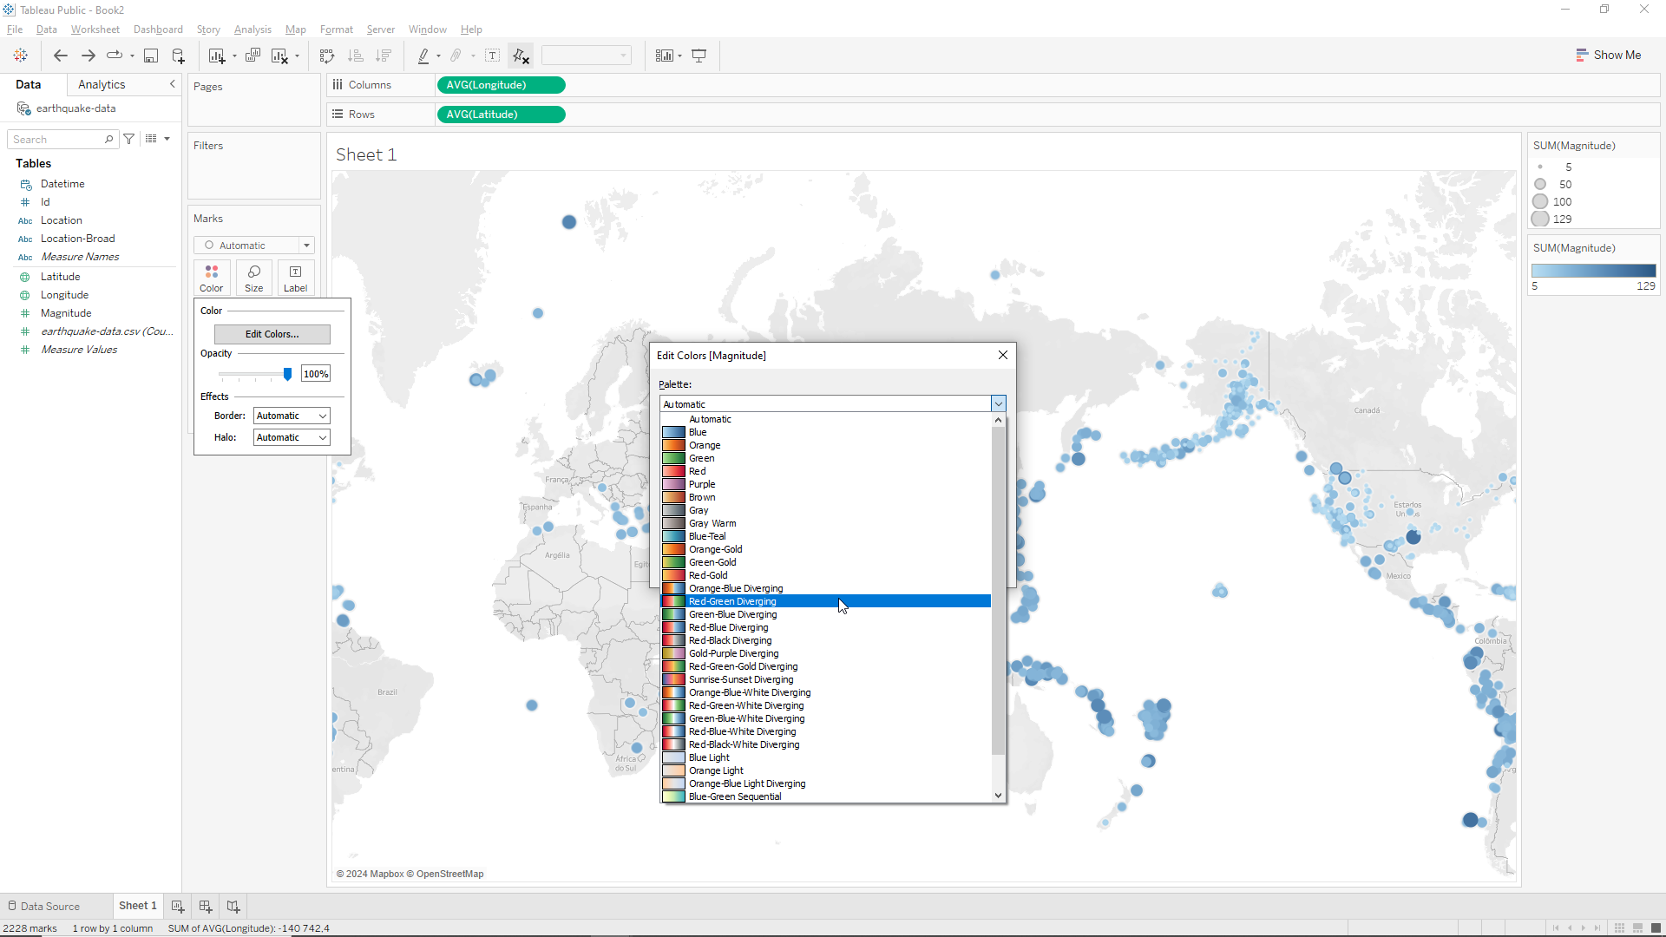Open the Border effects dropdown

pyautogui.click(x=291, y=416)
